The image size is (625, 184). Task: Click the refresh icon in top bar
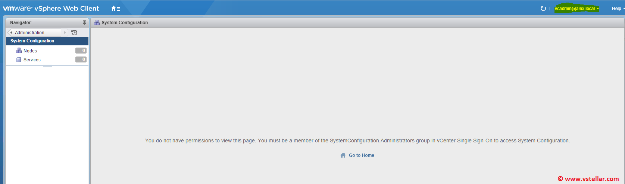543,9
